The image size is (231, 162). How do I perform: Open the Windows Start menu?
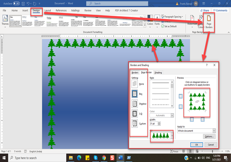4,158
